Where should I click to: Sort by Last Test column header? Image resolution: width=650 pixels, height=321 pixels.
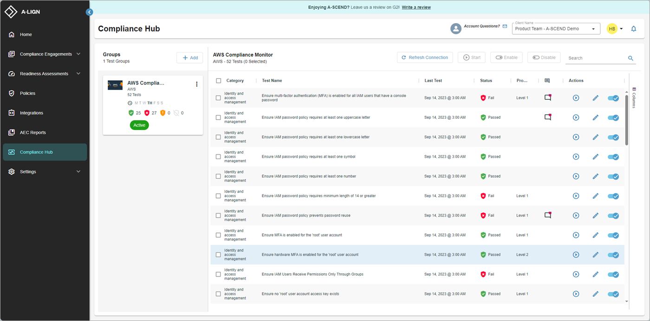point(433,81)
